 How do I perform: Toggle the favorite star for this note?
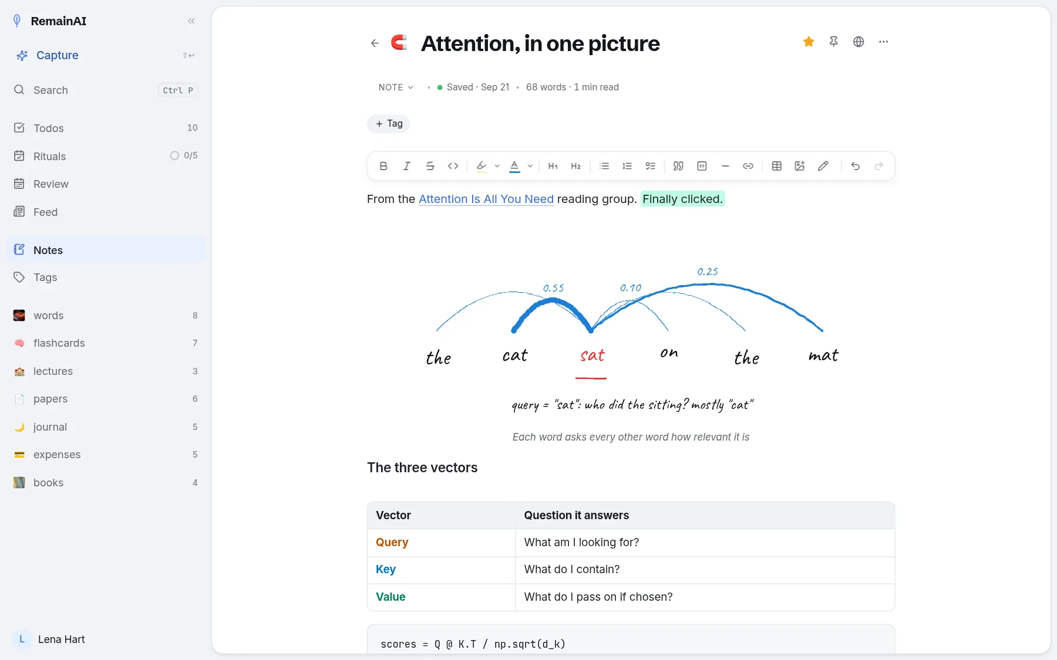pyautogui.click(x=809, y=42)
